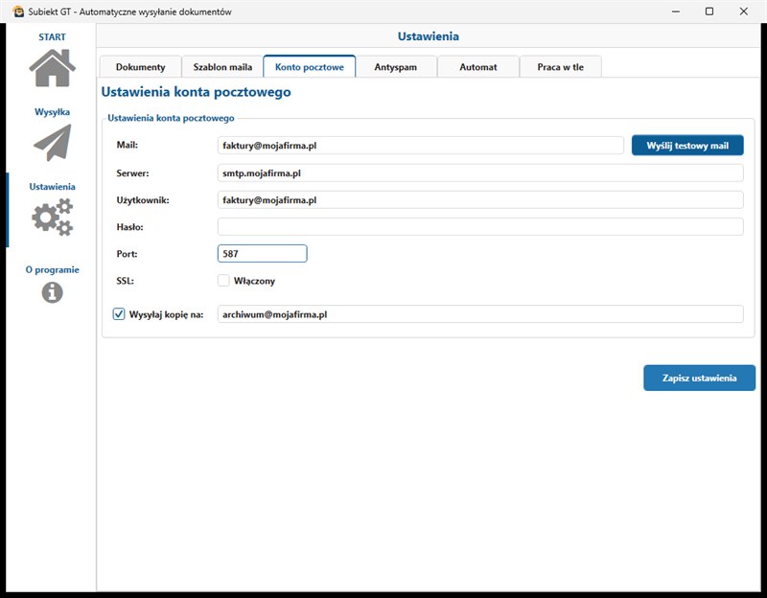Click the Wysyłka paper plane icon

53,142
